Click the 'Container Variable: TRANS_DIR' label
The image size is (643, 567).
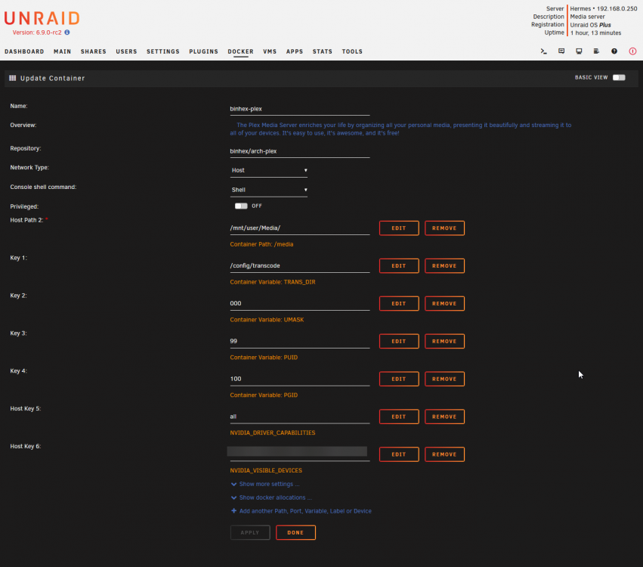click(273, 282)
